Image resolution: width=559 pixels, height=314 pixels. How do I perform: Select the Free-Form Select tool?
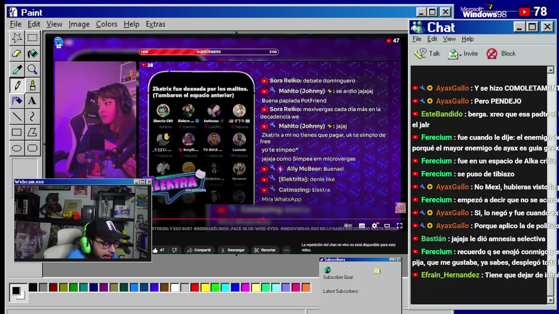tap(17, 38)
